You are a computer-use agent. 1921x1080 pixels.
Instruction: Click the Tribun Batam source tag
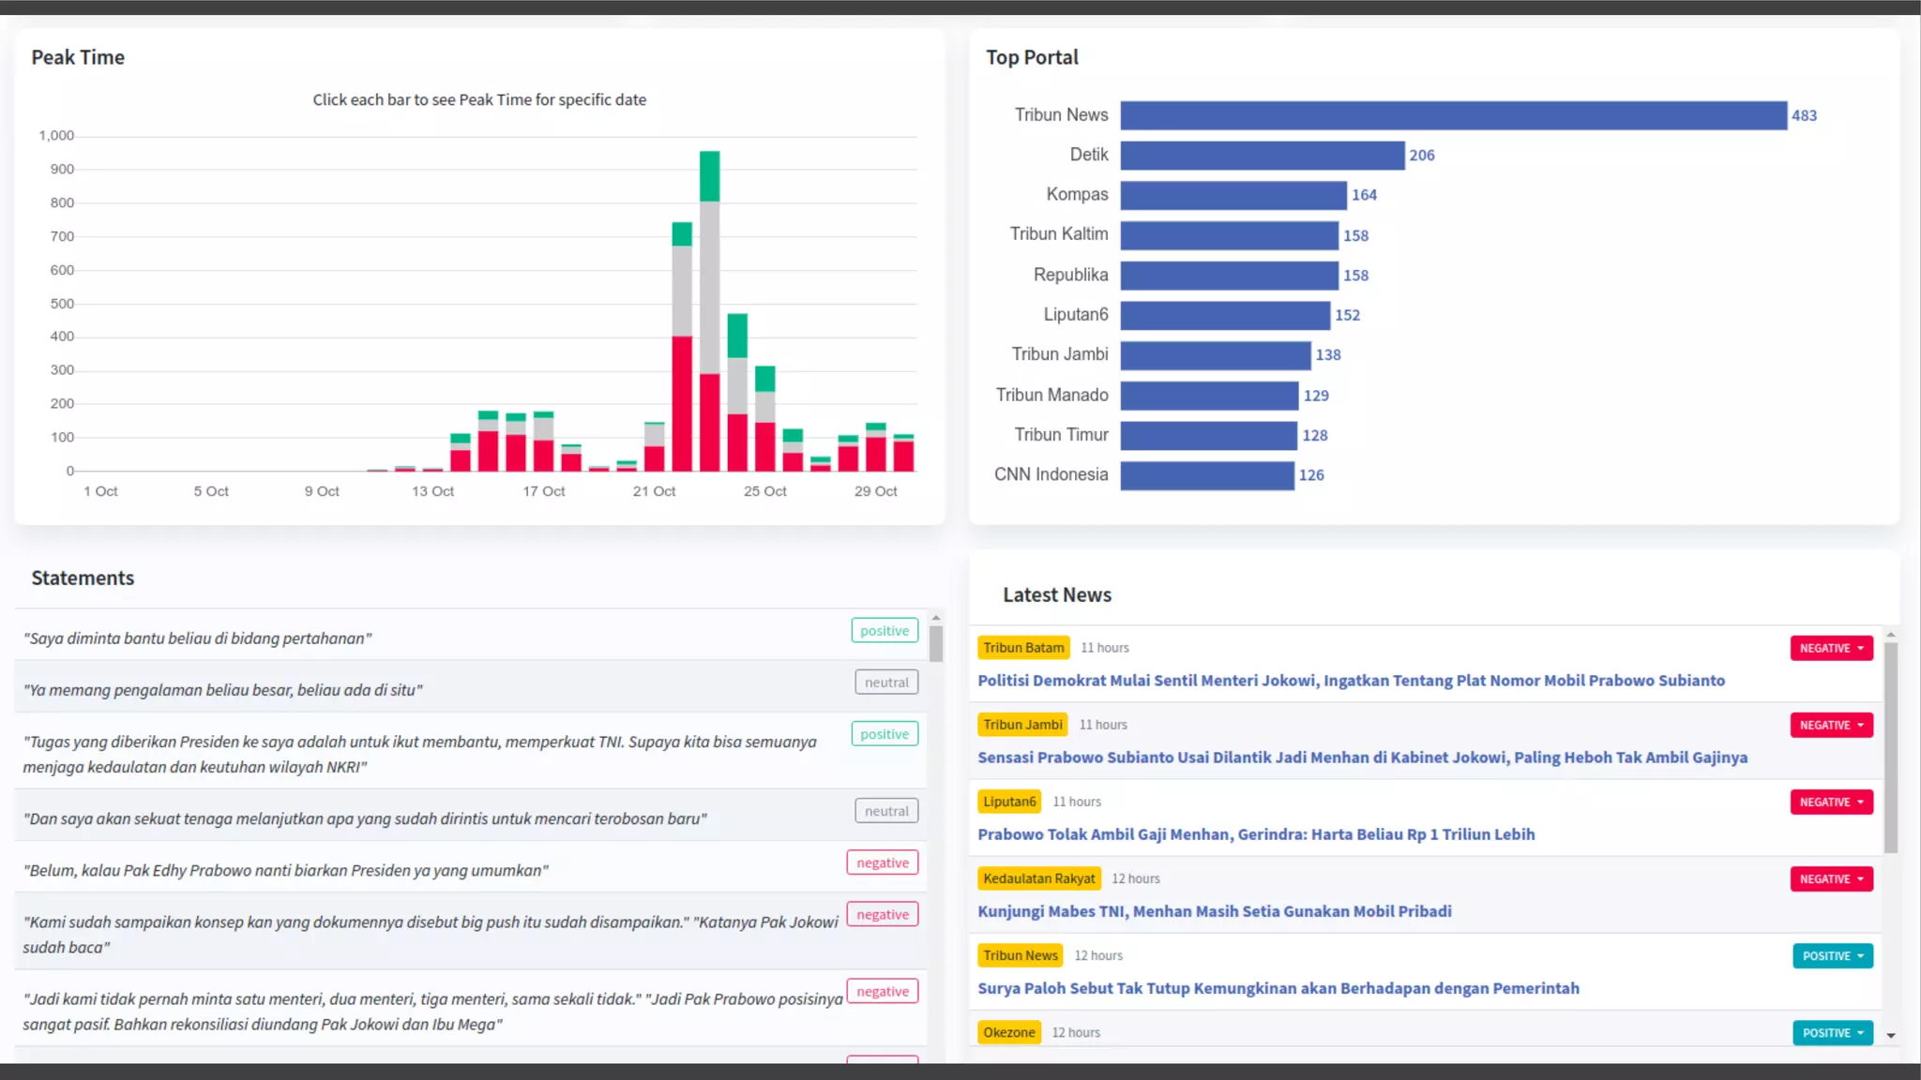click(1023, 648)
